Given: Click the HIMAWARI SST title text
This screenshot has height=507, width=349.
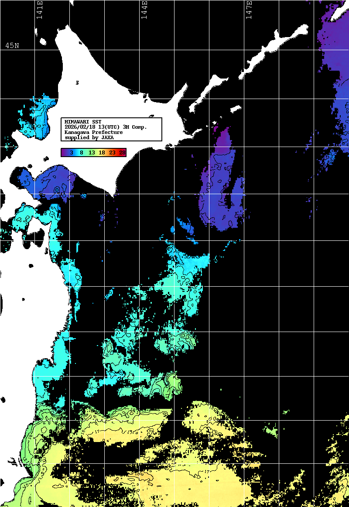Looking at the screenshot, I should 83,121.
